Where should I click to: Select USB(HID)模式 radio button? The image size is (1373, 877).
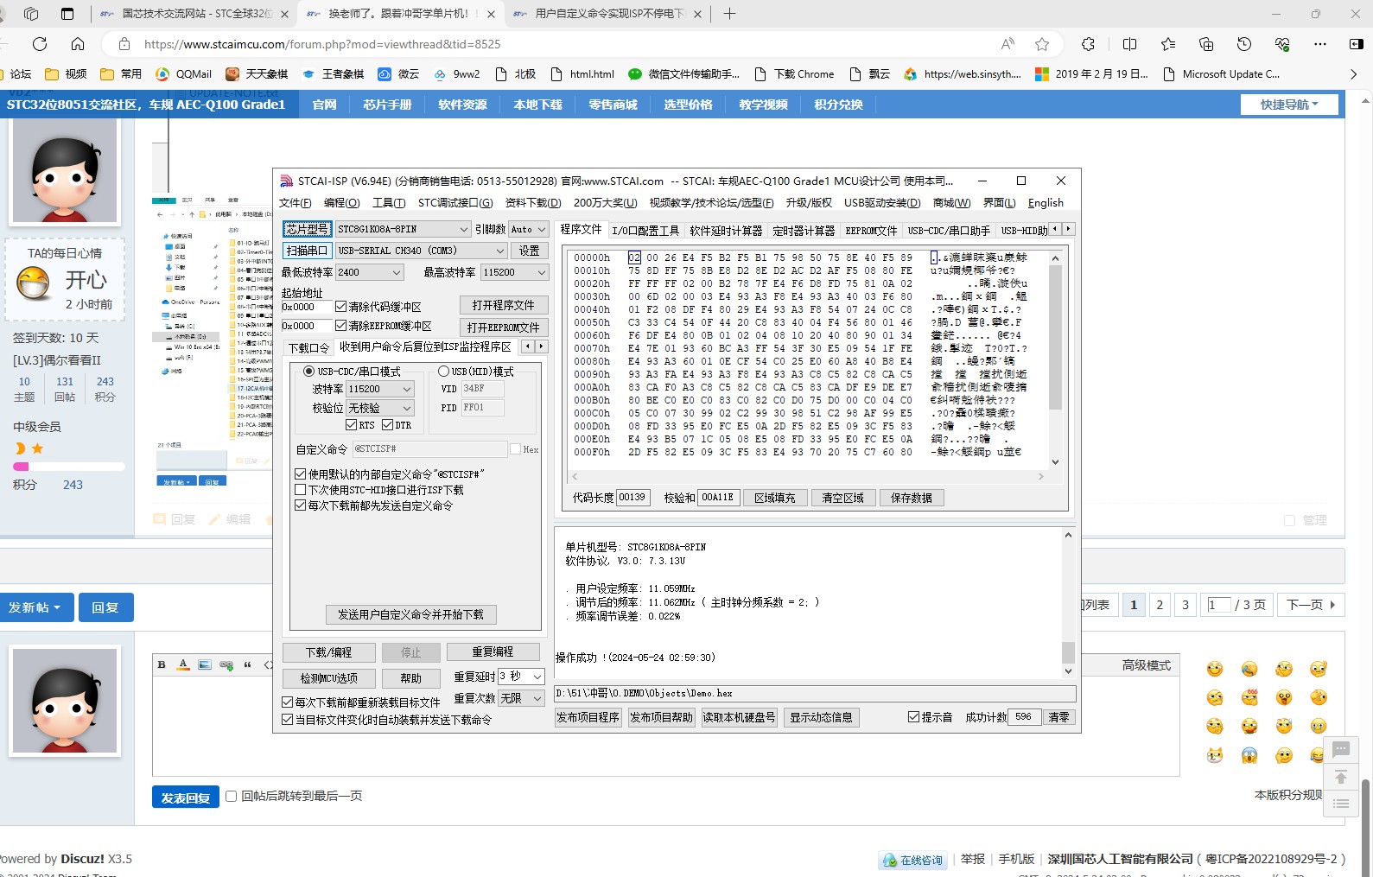[444, 372]
